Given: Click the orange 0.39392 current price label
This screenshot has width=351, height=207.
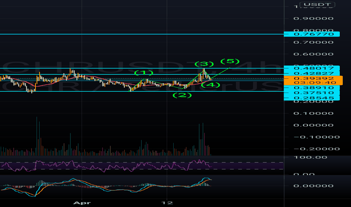Looking at the screenshot, I should [313, 78].
